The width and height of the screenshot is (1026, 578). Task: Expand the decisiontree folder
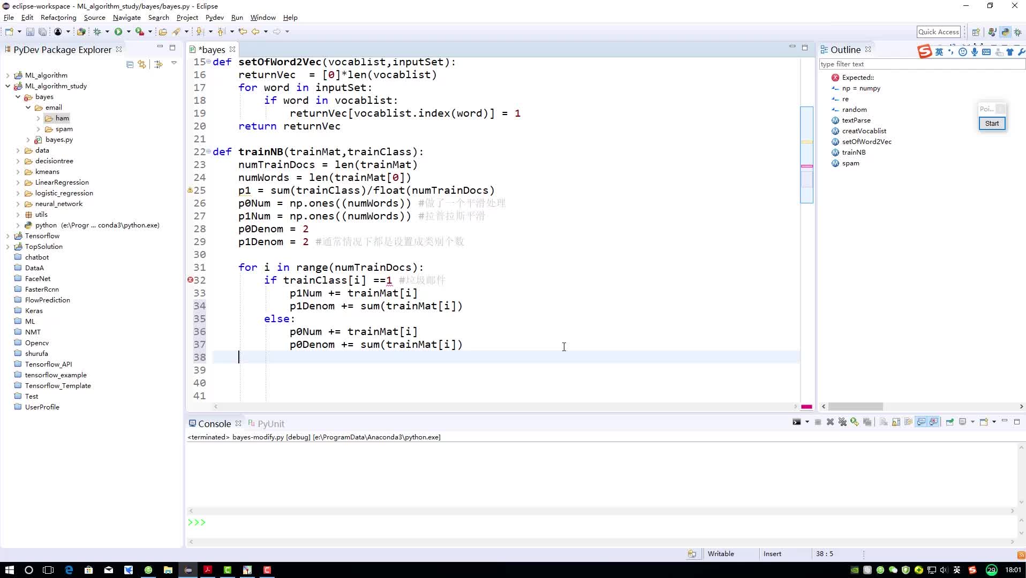click(18, 161)
